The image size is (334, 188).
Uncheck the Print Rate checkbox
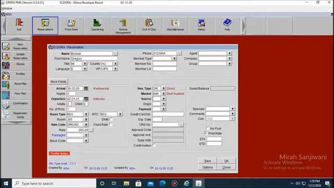pyautogui.click(x=206, y=133)
